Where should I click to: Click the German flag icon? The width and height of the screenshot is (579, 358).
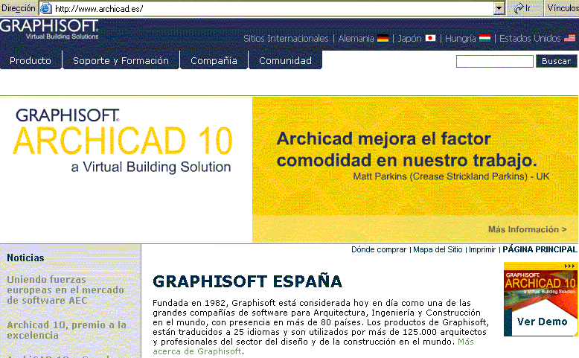tap(383, 38)
